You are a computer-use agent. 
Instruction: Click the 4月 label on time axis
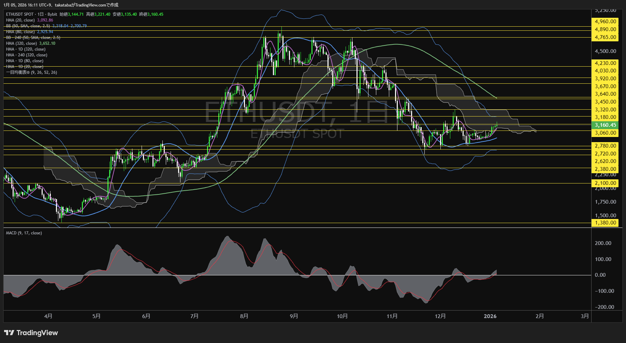tap(48, 316)
